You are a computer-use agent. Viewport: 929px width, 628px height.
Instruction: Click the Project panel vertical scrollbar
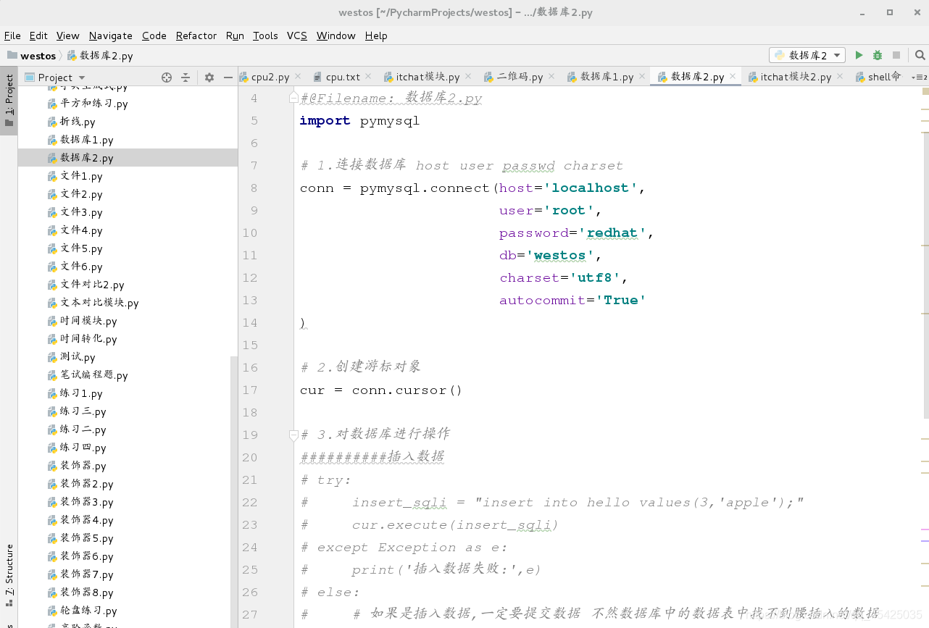(x=233, y=491)
